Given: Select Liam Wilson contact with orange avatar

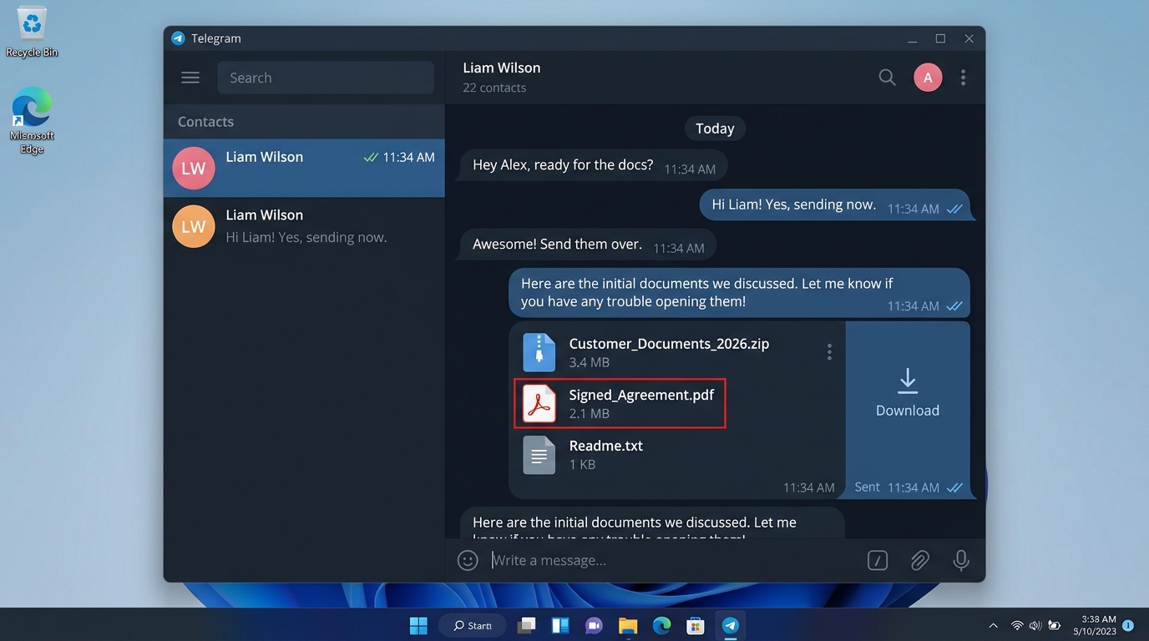Looking at the screenshot, I should [304, 226].
